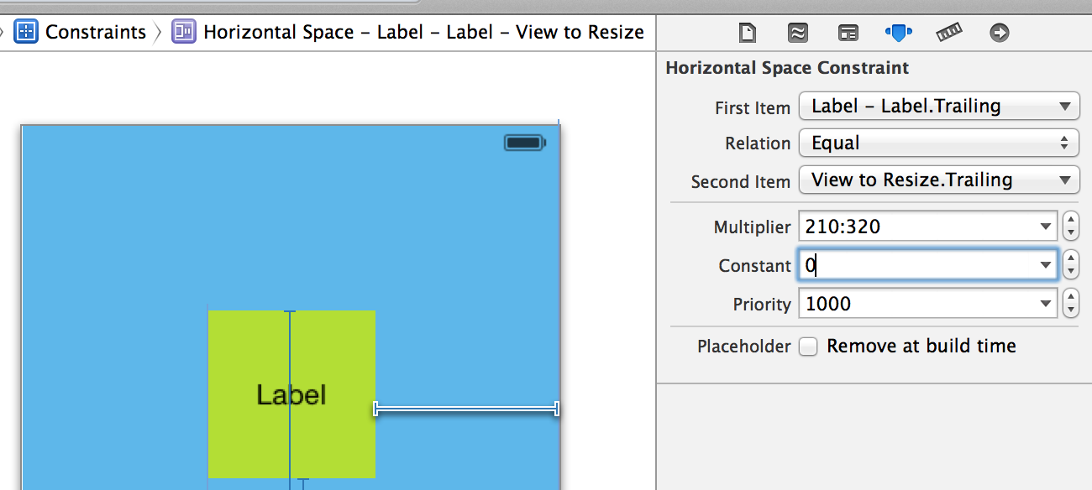Viewport: 1092px width, 490px height.
Task: Open the Second Item dropdown
Action: [x=938, y=180]
